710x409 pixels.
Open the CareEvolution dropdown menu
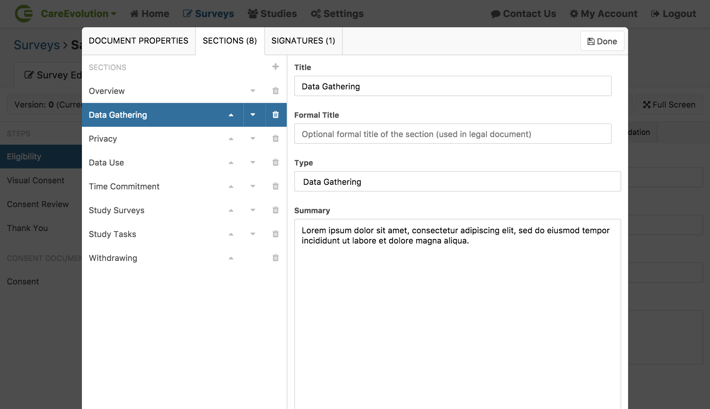[x=79, y=14]
